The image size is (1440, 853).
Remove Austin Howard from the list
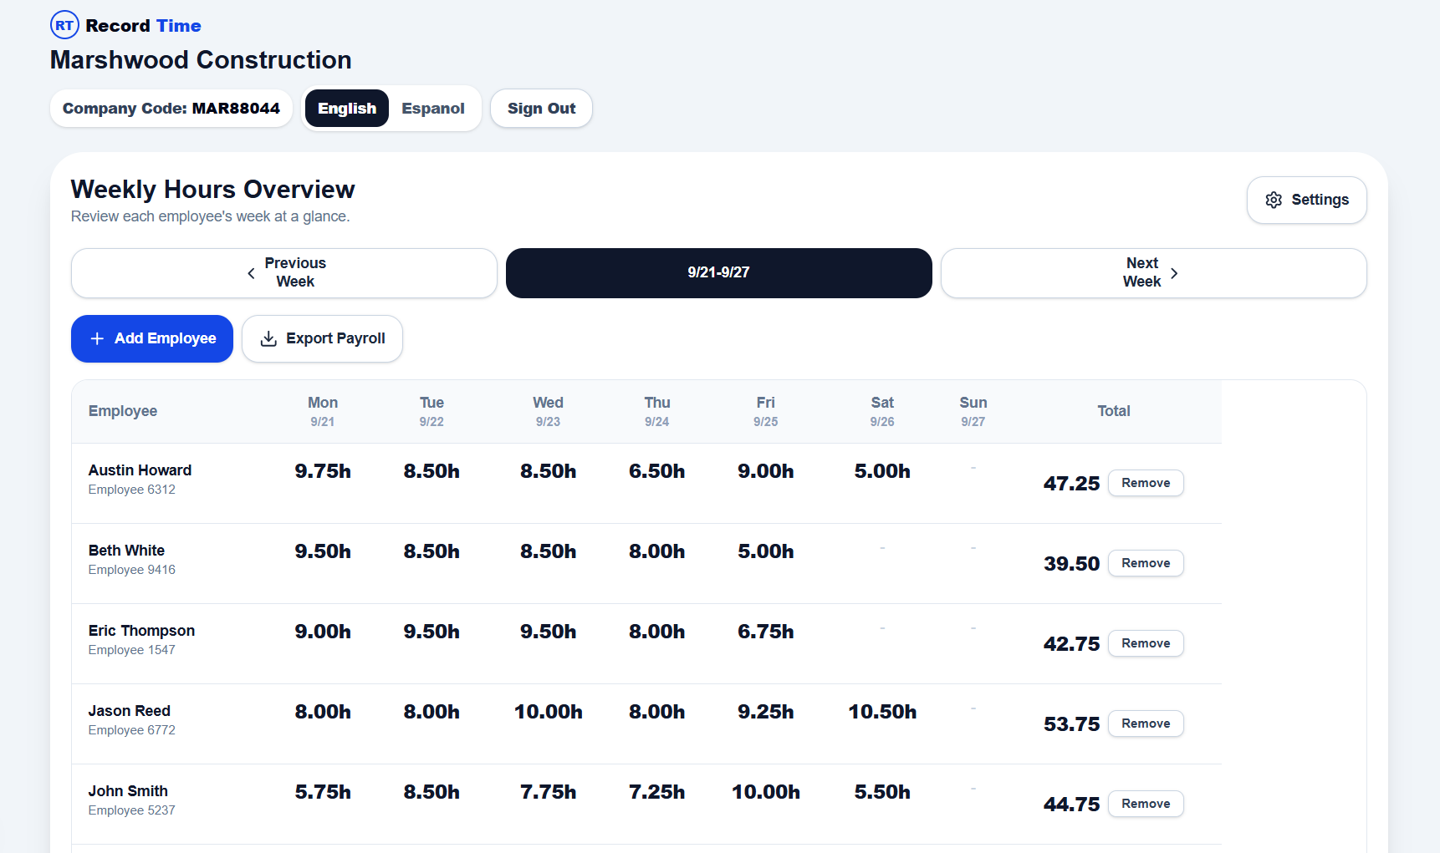(1146, 483)
